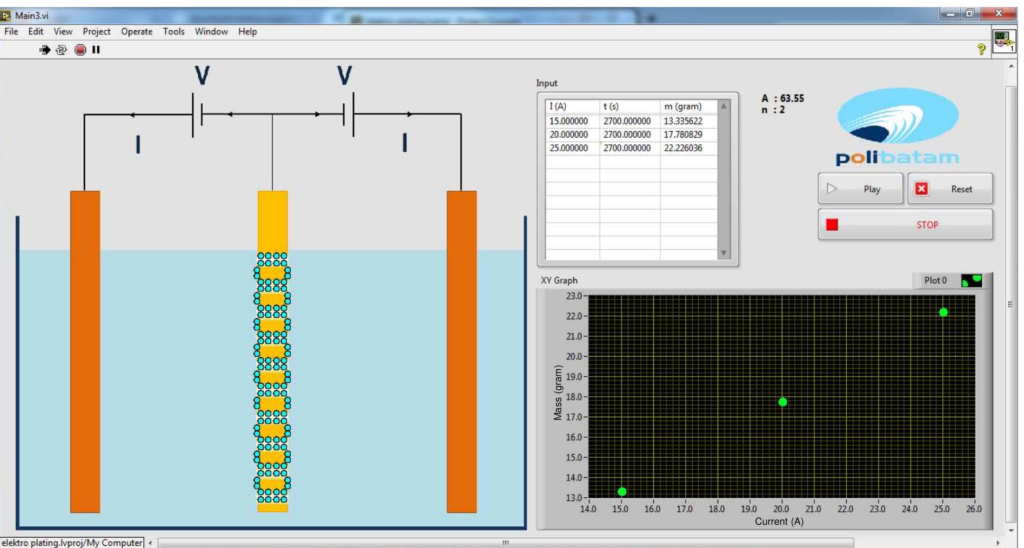Viewport: 1024px width, 548px height.
Task: Click the green data point at 25 A
Action: point(943,312)
